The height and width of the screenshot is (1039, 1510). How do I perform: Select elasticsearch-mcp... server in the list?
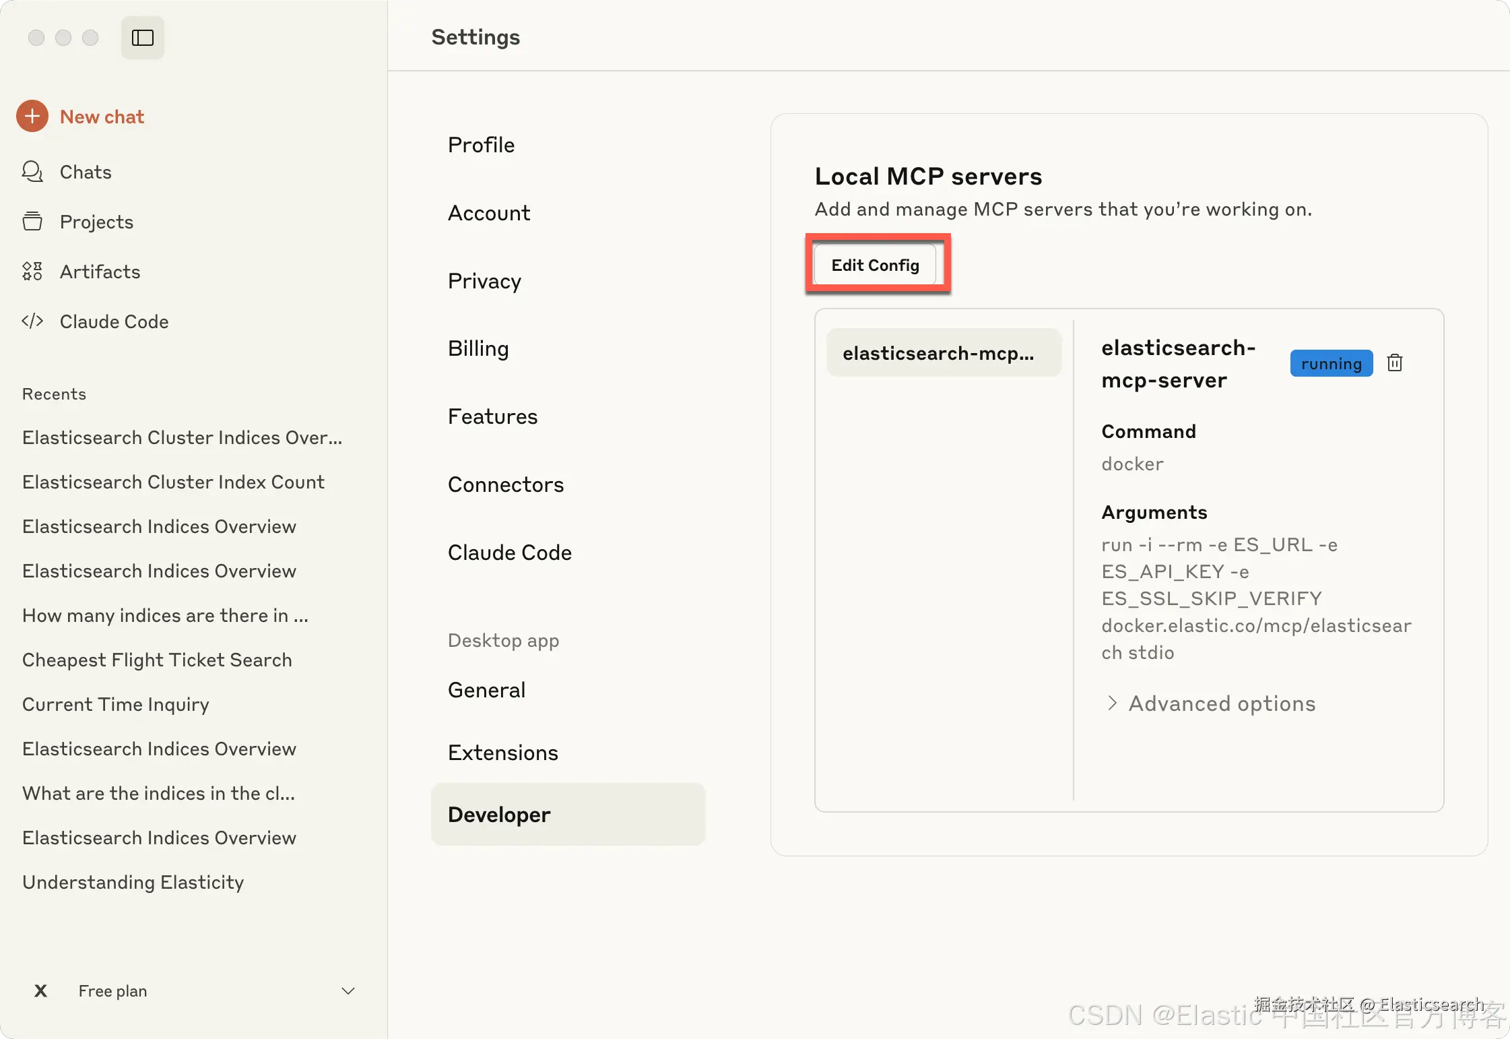click(944, 352)
